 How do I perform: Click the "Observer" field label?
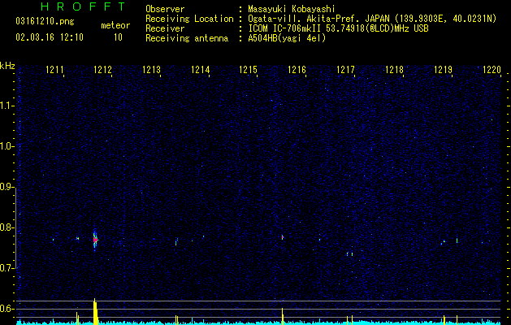click(165, 9)
